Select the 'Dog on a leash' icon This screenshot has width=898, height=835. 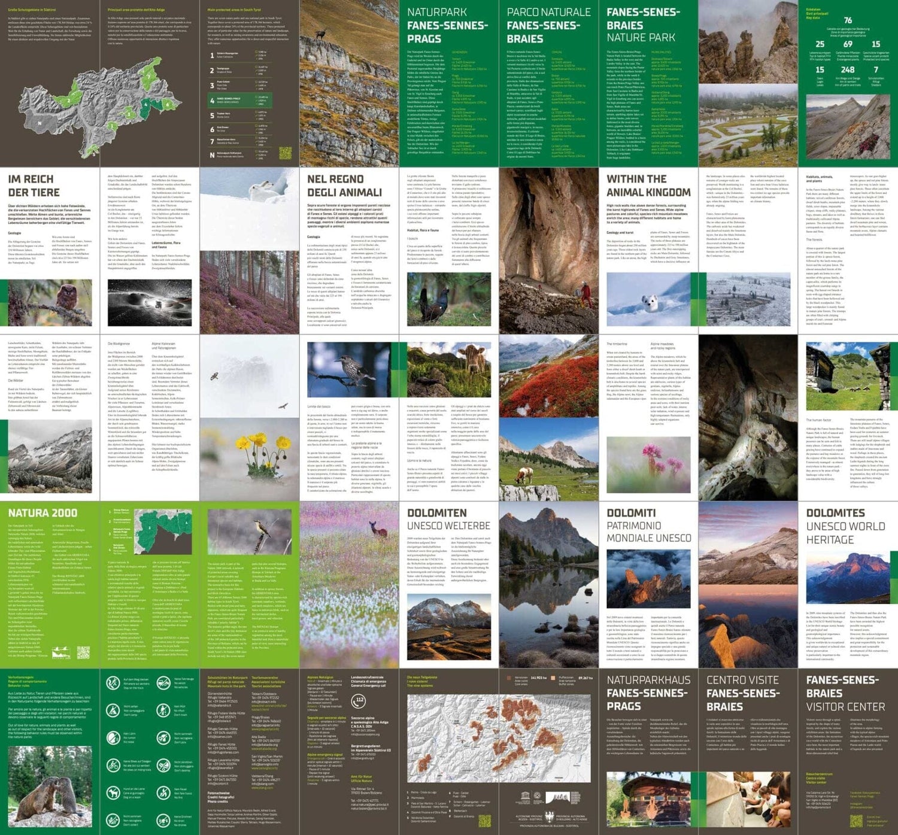(x=113, y=793)
